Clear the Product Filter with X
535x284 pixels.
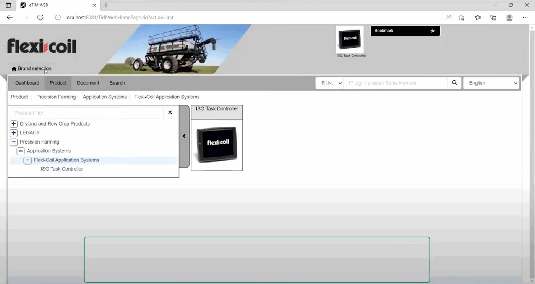click(x=170, y=112)
